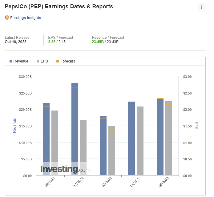Select the 12/2022 blue revenue bar
The width and height of the screenshot is (214, 197).
75,129
